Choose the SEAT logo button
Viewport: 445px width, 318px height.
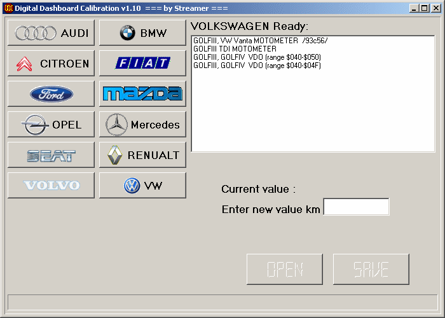click(x=51, y=155)
